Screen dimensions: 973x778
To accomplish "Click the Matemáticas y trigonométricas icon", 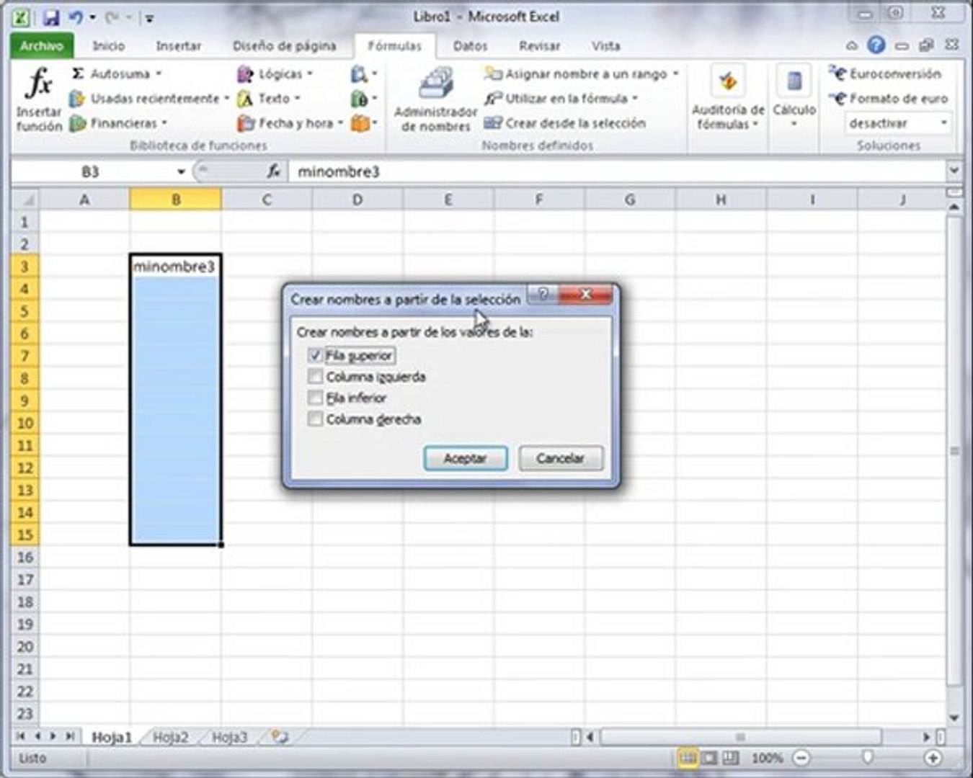I will (x=363, y=99).
